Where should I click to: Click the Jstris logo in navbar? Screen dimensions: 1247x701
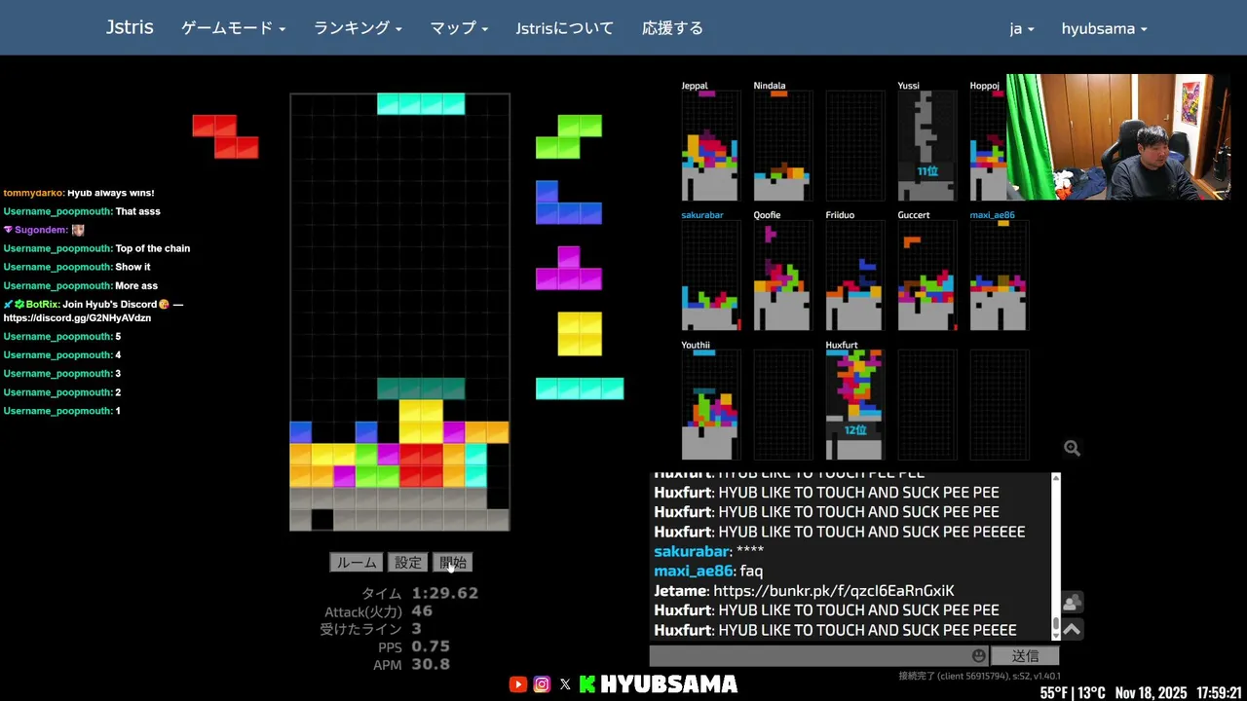click(x=130, y=27)
